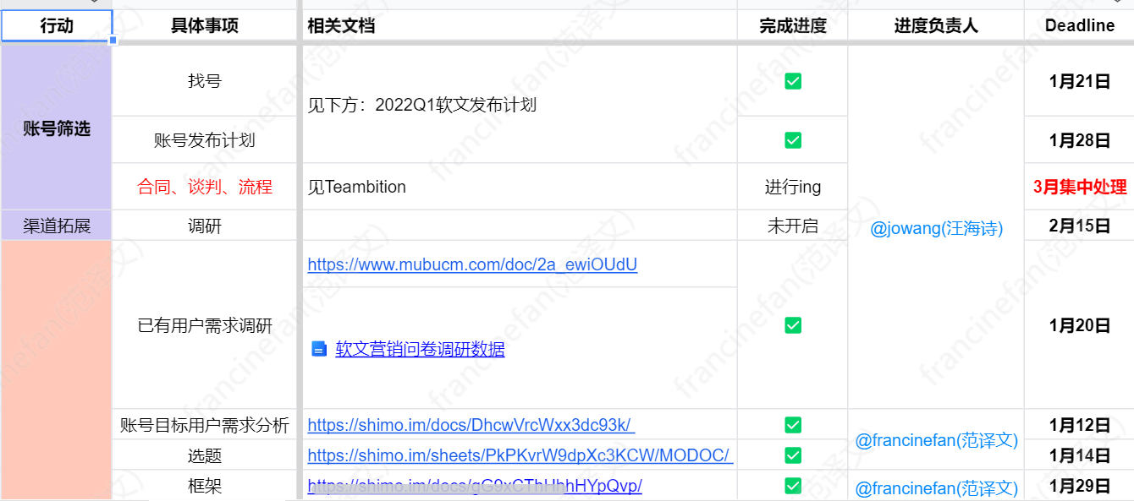
Task: Select the 已有用户需求调研 cell
Action: [x=205, y=325]
